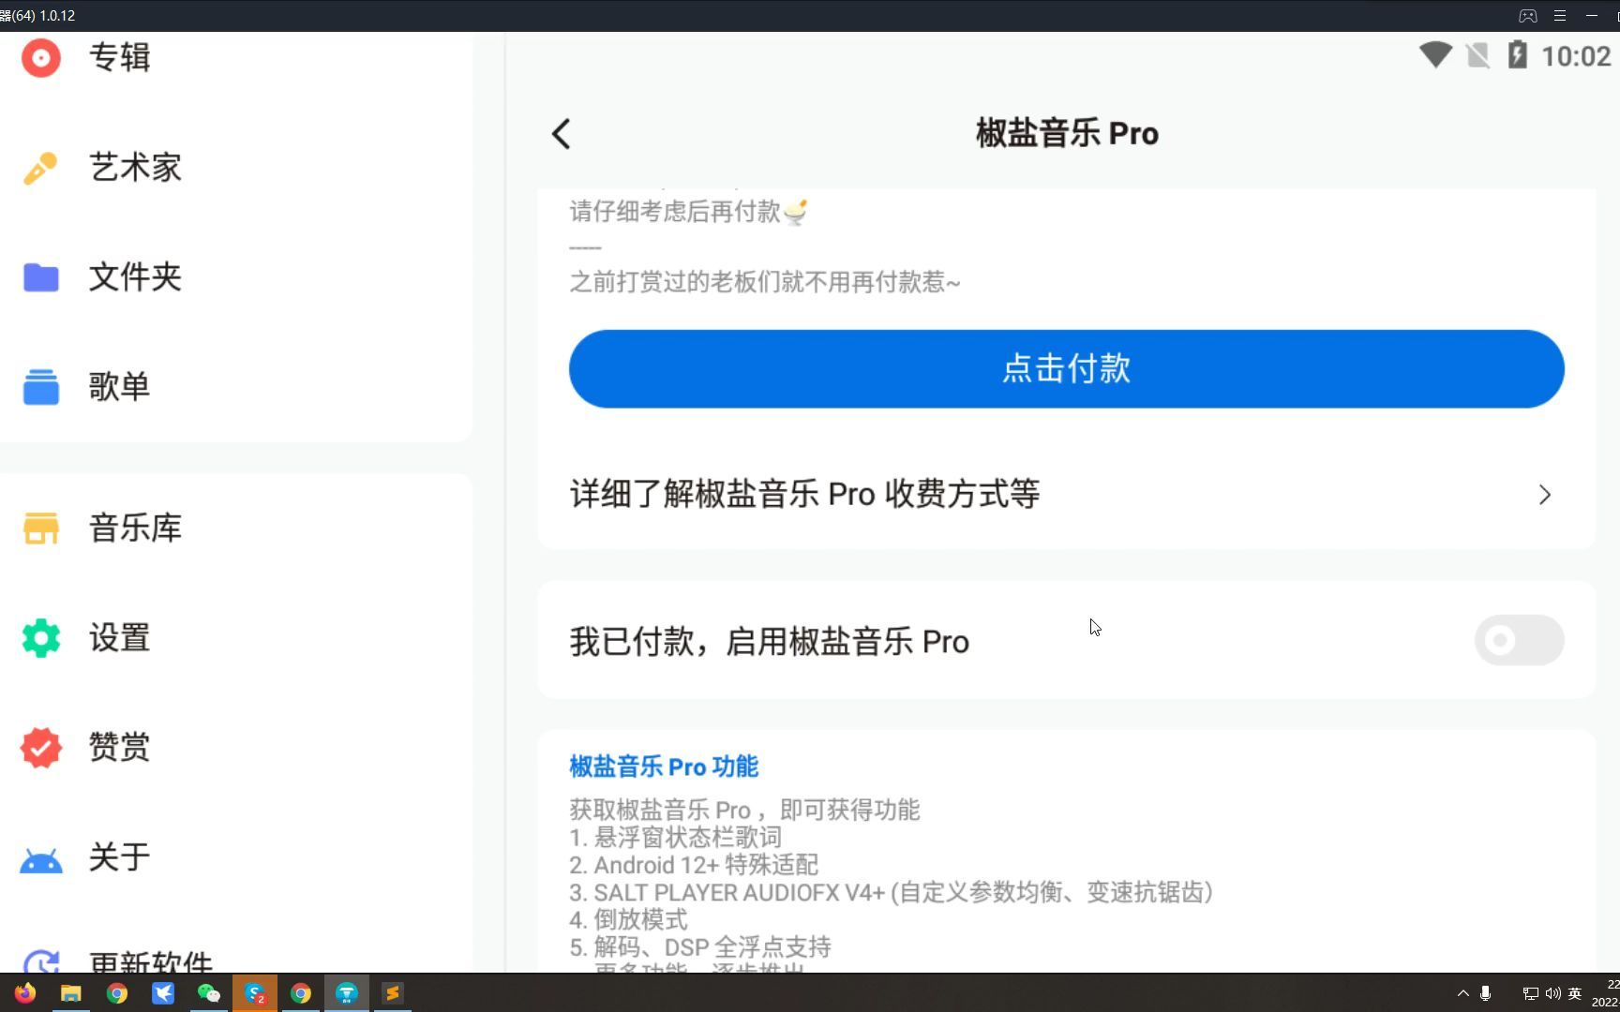The width and height of the screenshot is (1620, 1012).
Task: Open the emulator gamepad keymapping icon
Action: pos(1528,15)
